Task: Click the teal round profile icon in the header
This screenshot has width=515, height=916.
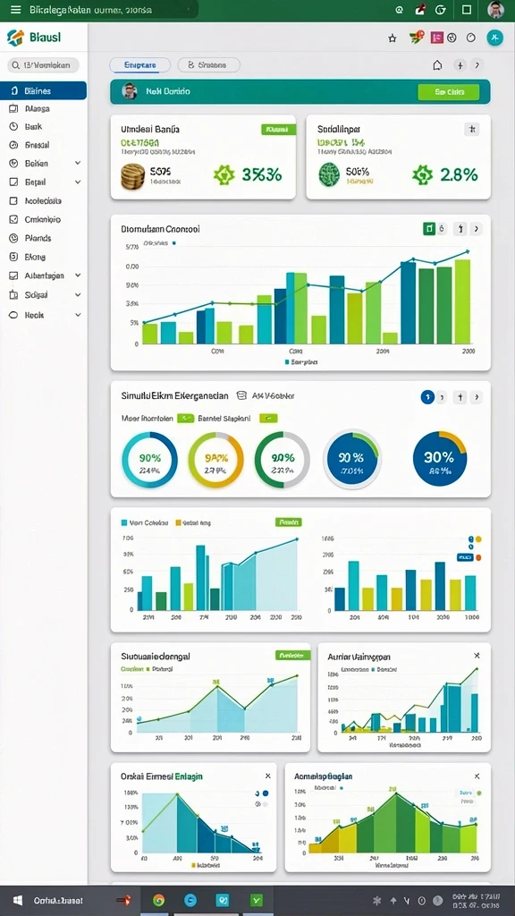Action: [495, 38]
